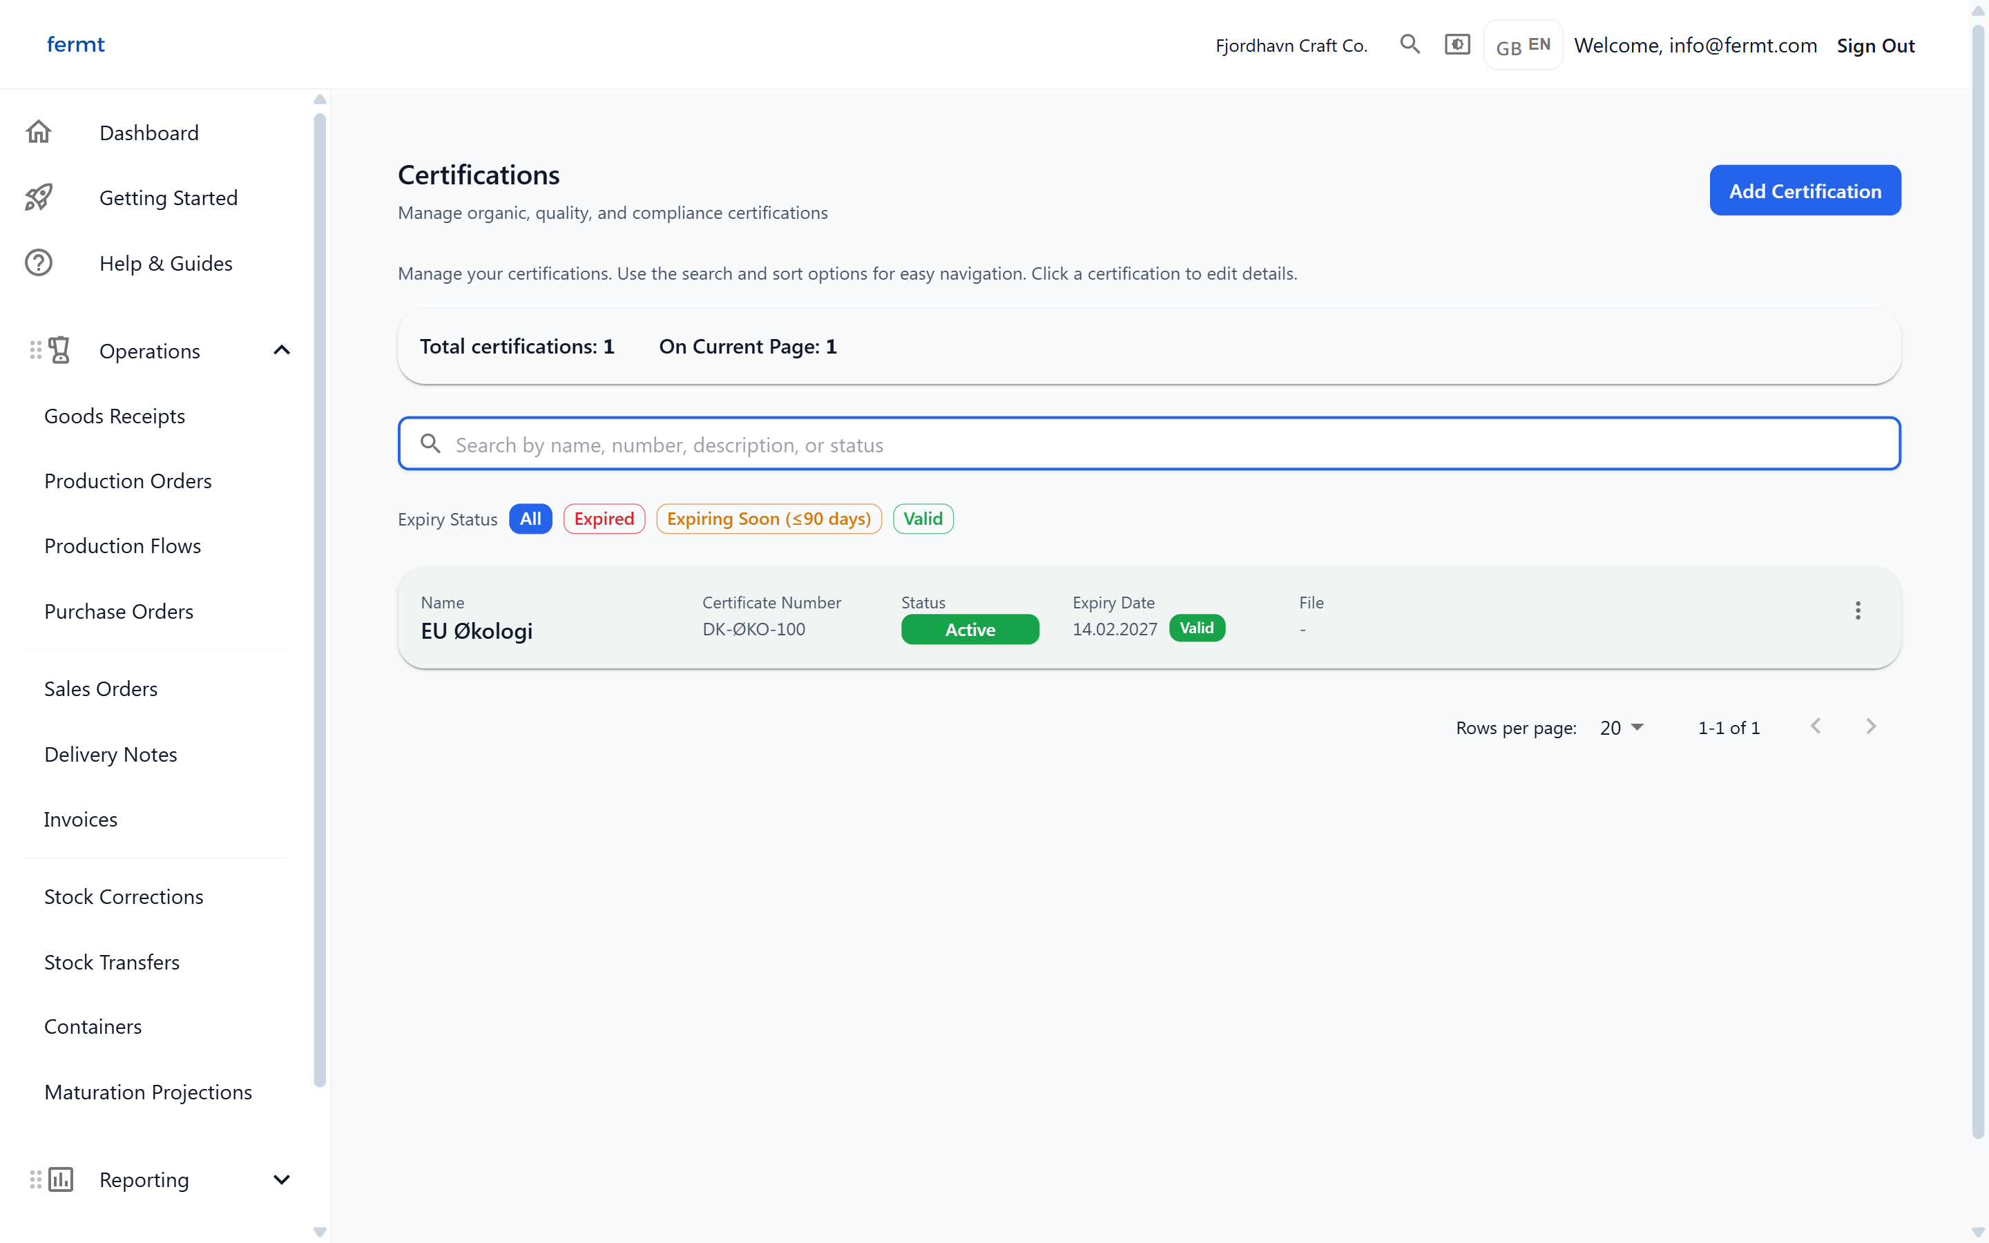Open Invoices

pyautogui.click(x=81, y=820)
